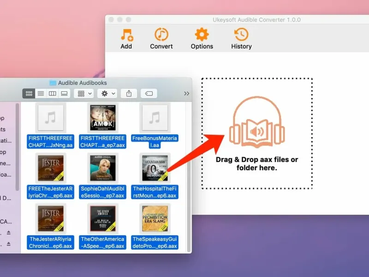369x277 pixels.
Task: Click file name TheHospitalTheFirstMoun...ep6.aax
Action: click(x=155, y=192)
